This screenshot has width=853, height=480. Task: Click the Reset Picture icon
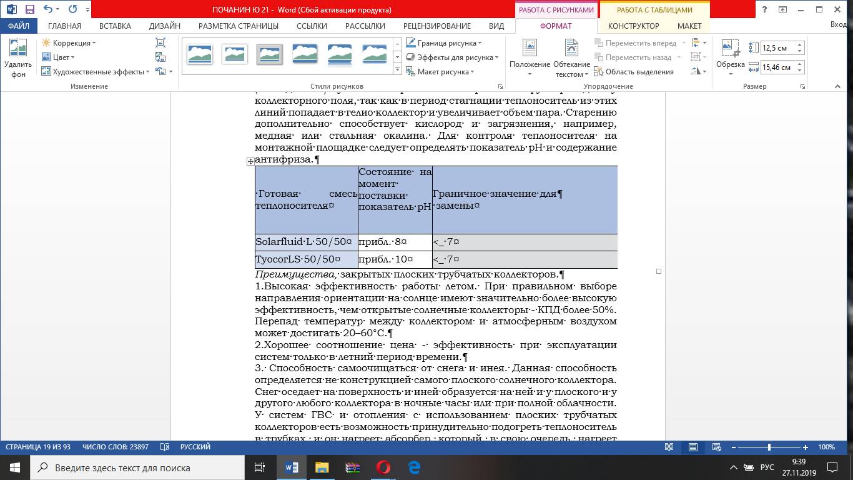(x=160, y=72)
